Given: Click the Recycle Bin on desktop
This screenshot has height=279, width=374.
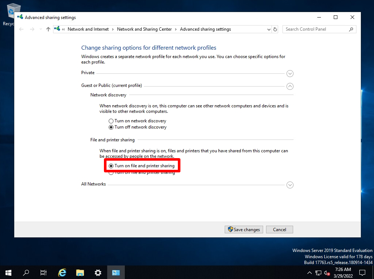Looking at the screenshot, I should pyautogui.click(x=13, y=10).
